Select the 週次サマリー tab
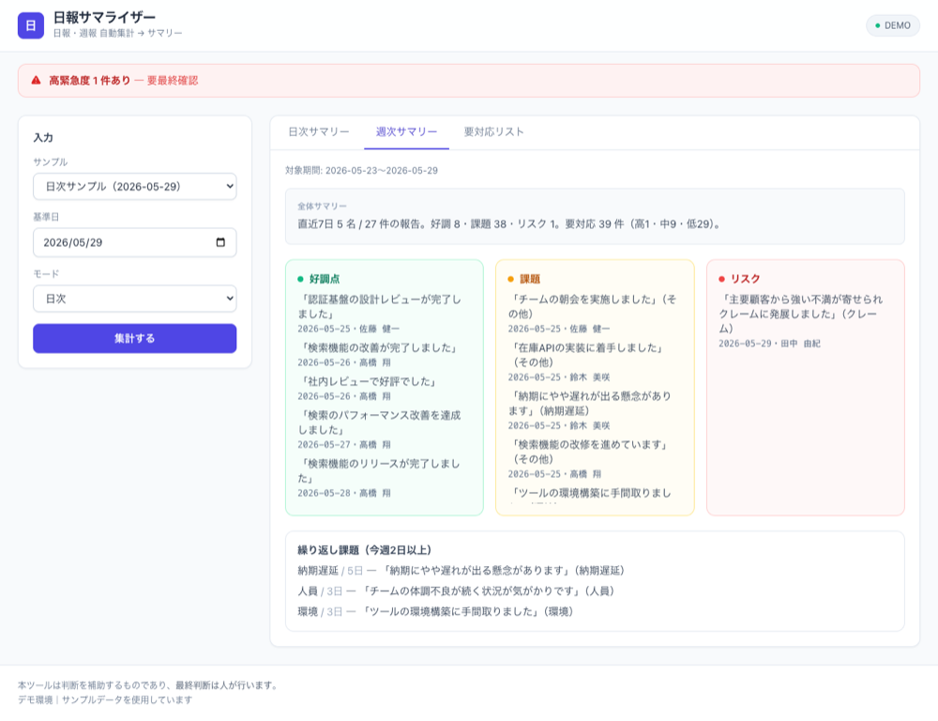 tap(407, 132)
